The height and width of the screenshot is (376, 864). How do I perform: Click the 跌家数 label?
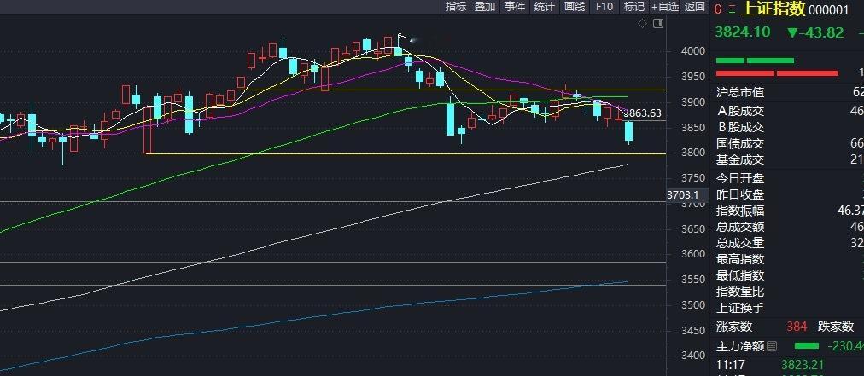point(836,327)
